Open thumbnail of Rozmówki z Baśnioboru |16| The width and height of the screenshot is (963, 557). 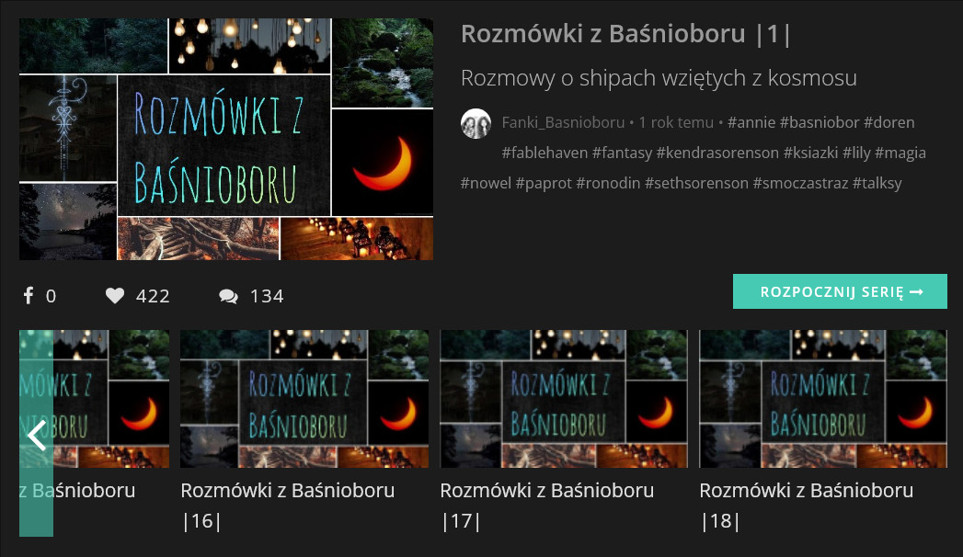tap(304, 399)
